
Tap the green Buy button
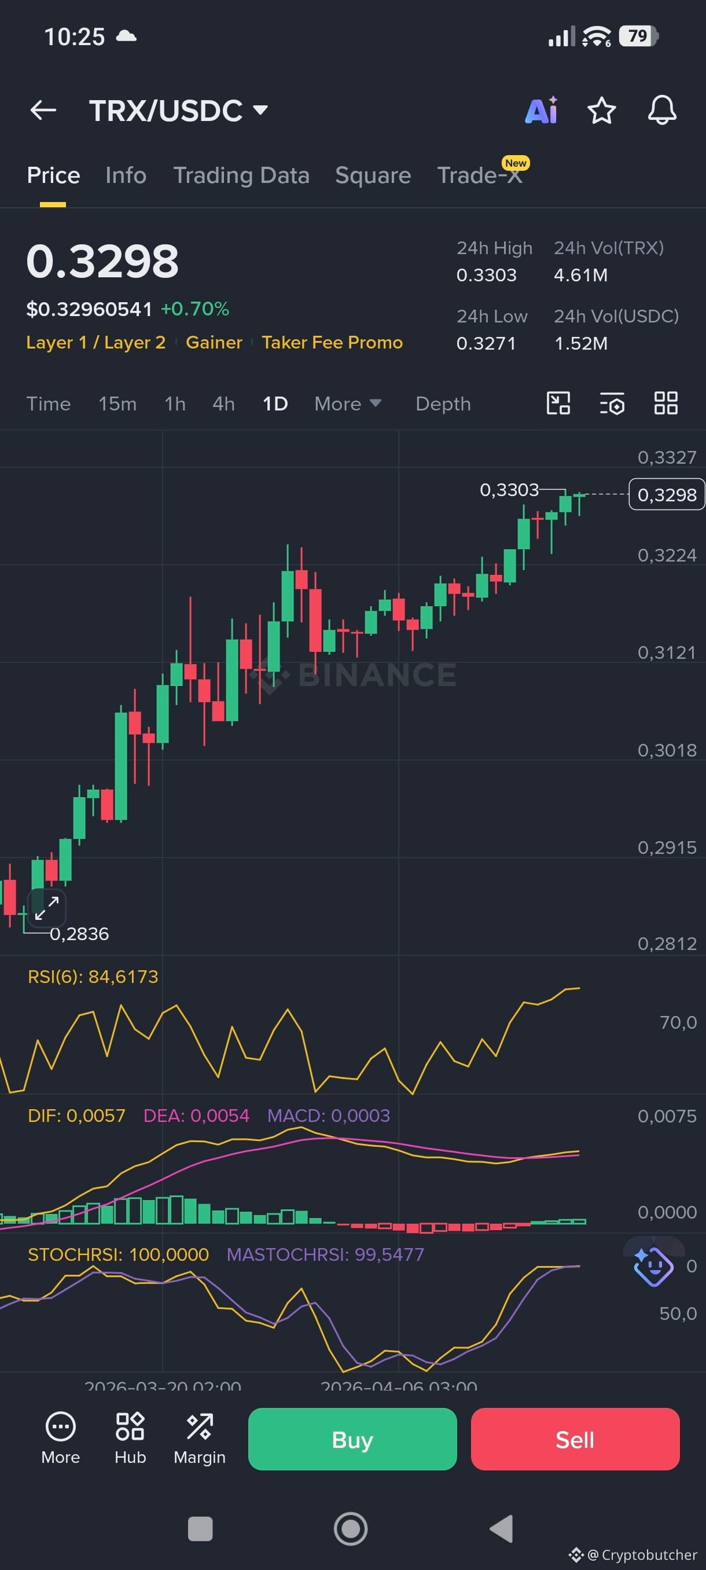[x=352, y=1440]
